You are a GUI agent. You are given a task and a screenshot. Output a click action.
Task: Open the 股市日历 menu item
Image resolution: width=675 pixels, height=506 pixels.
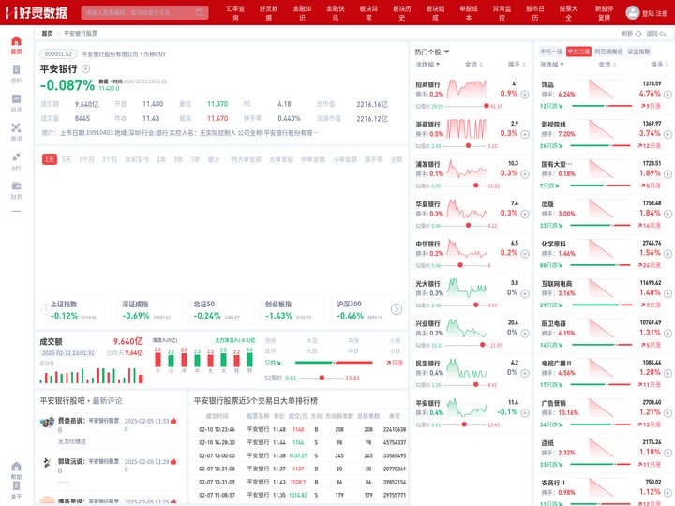click(x=535, y=13)
